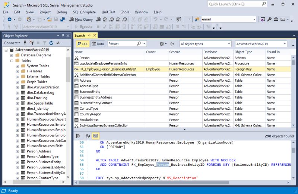The height and width of the screenshot is (194, 298).
Task: Click the Database Engine Query icon next to New Query
Action: 98,19
